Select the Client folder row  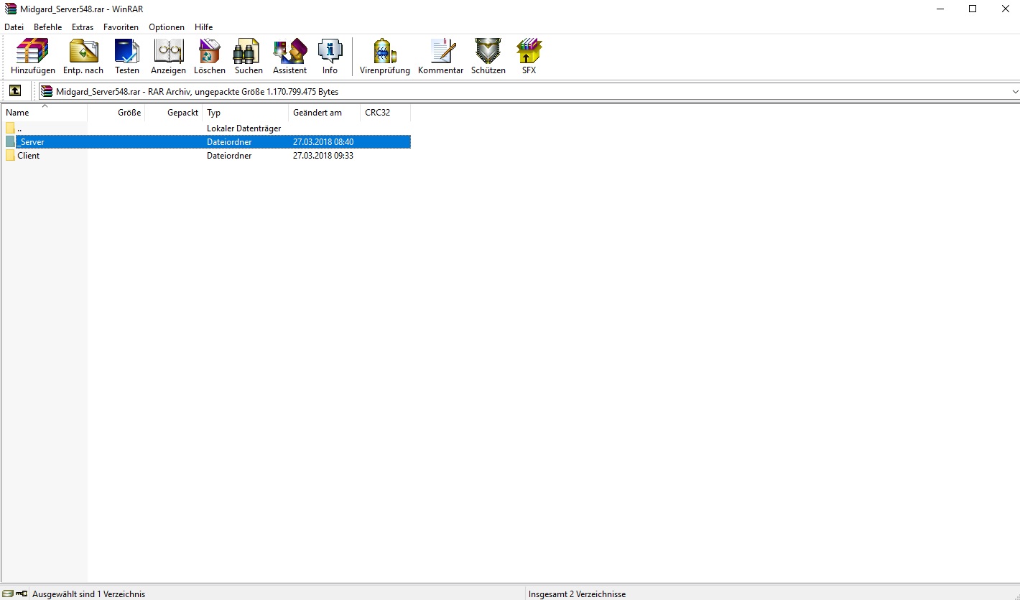point(208,155)
